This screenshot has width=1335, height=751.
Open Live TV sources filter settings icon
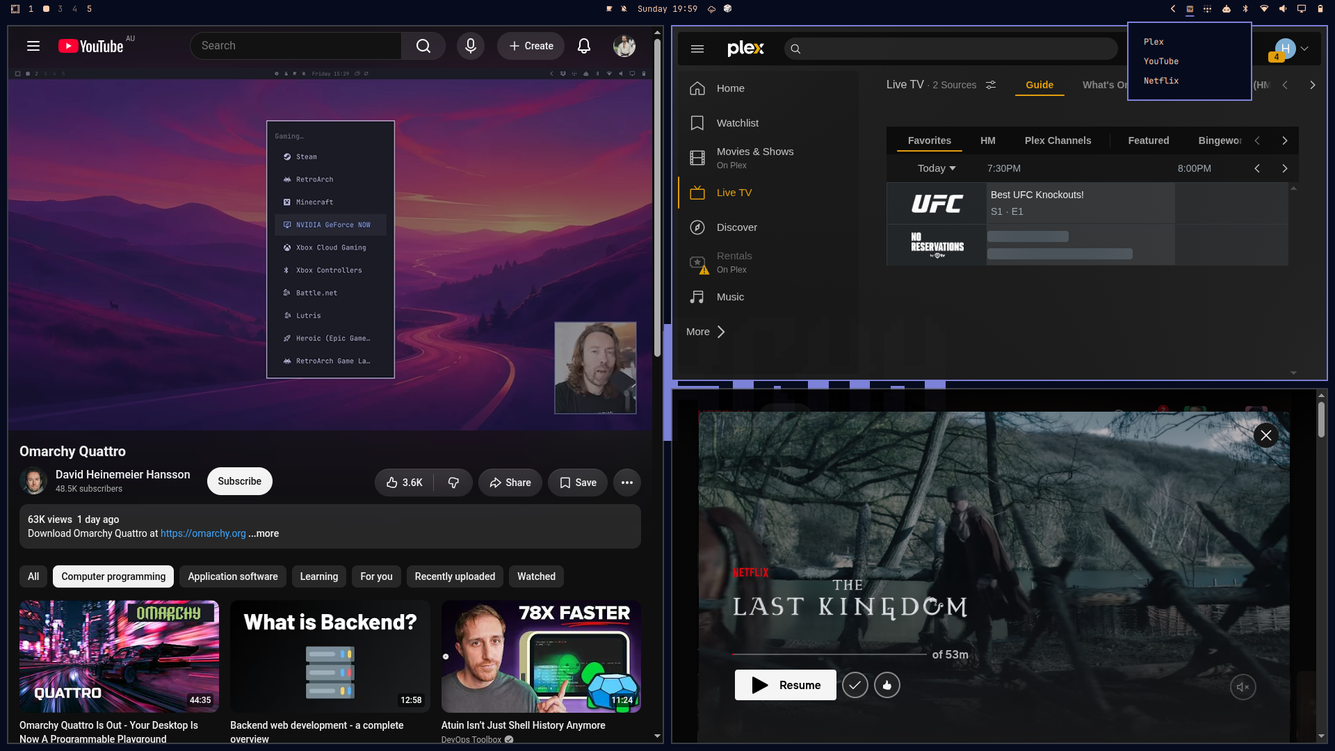[x=991, y=85]
